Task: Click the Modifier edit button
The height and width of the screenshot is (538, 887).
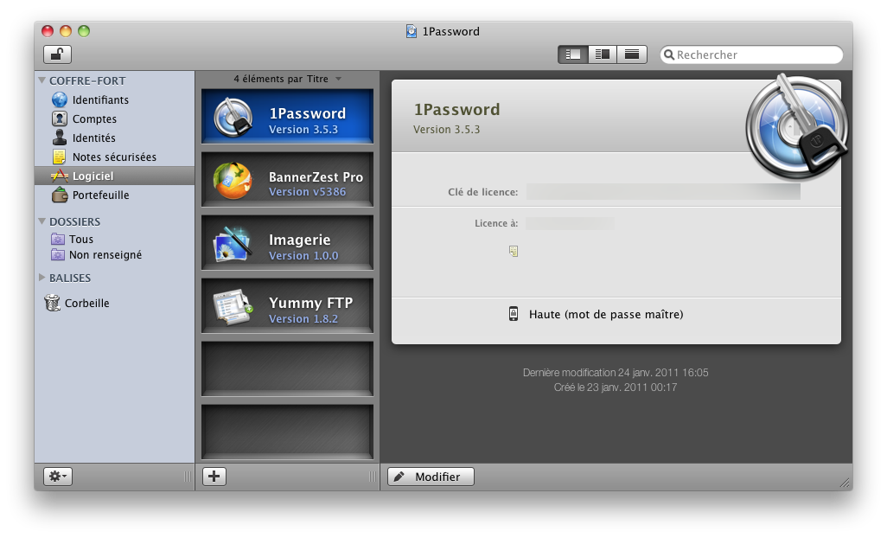Action: tap(431, 477)
